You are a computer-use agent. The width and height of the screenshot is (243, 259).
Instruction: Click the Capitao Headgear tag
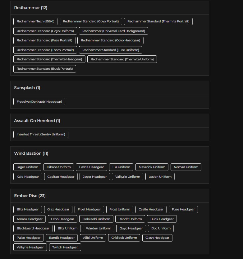coord(61,177)
